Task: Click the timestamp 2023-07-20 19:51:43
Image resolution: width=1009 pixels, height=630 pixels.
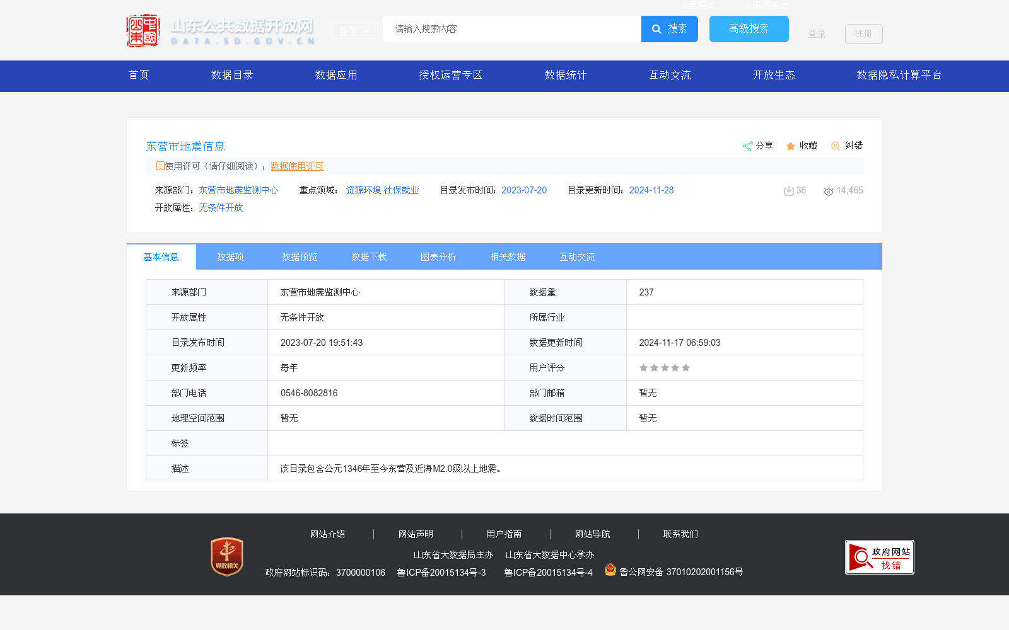Action: tap(322, 343)
